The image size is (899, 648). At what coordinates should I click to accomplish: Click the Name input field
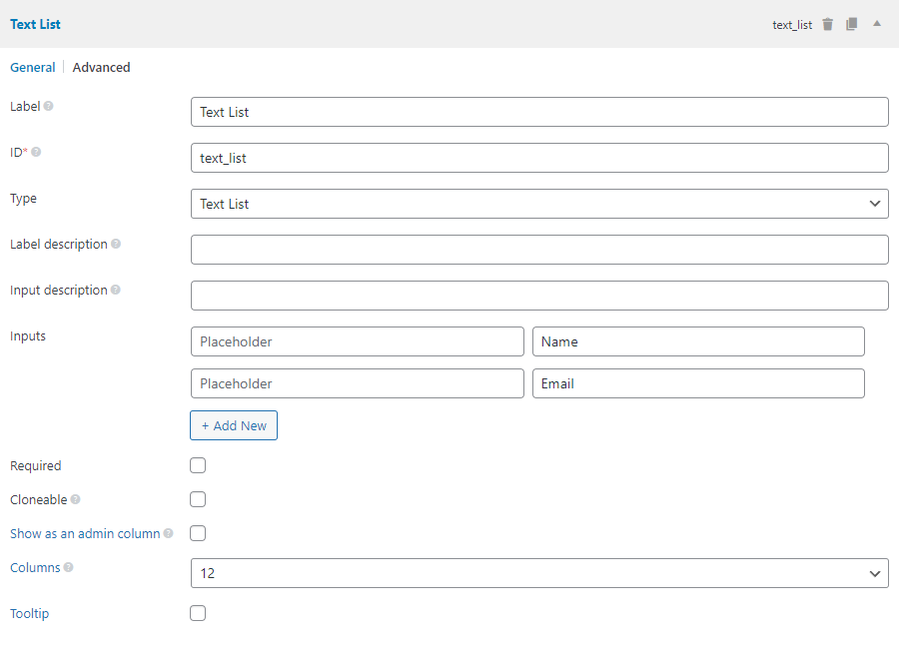[x=698, y=341]
